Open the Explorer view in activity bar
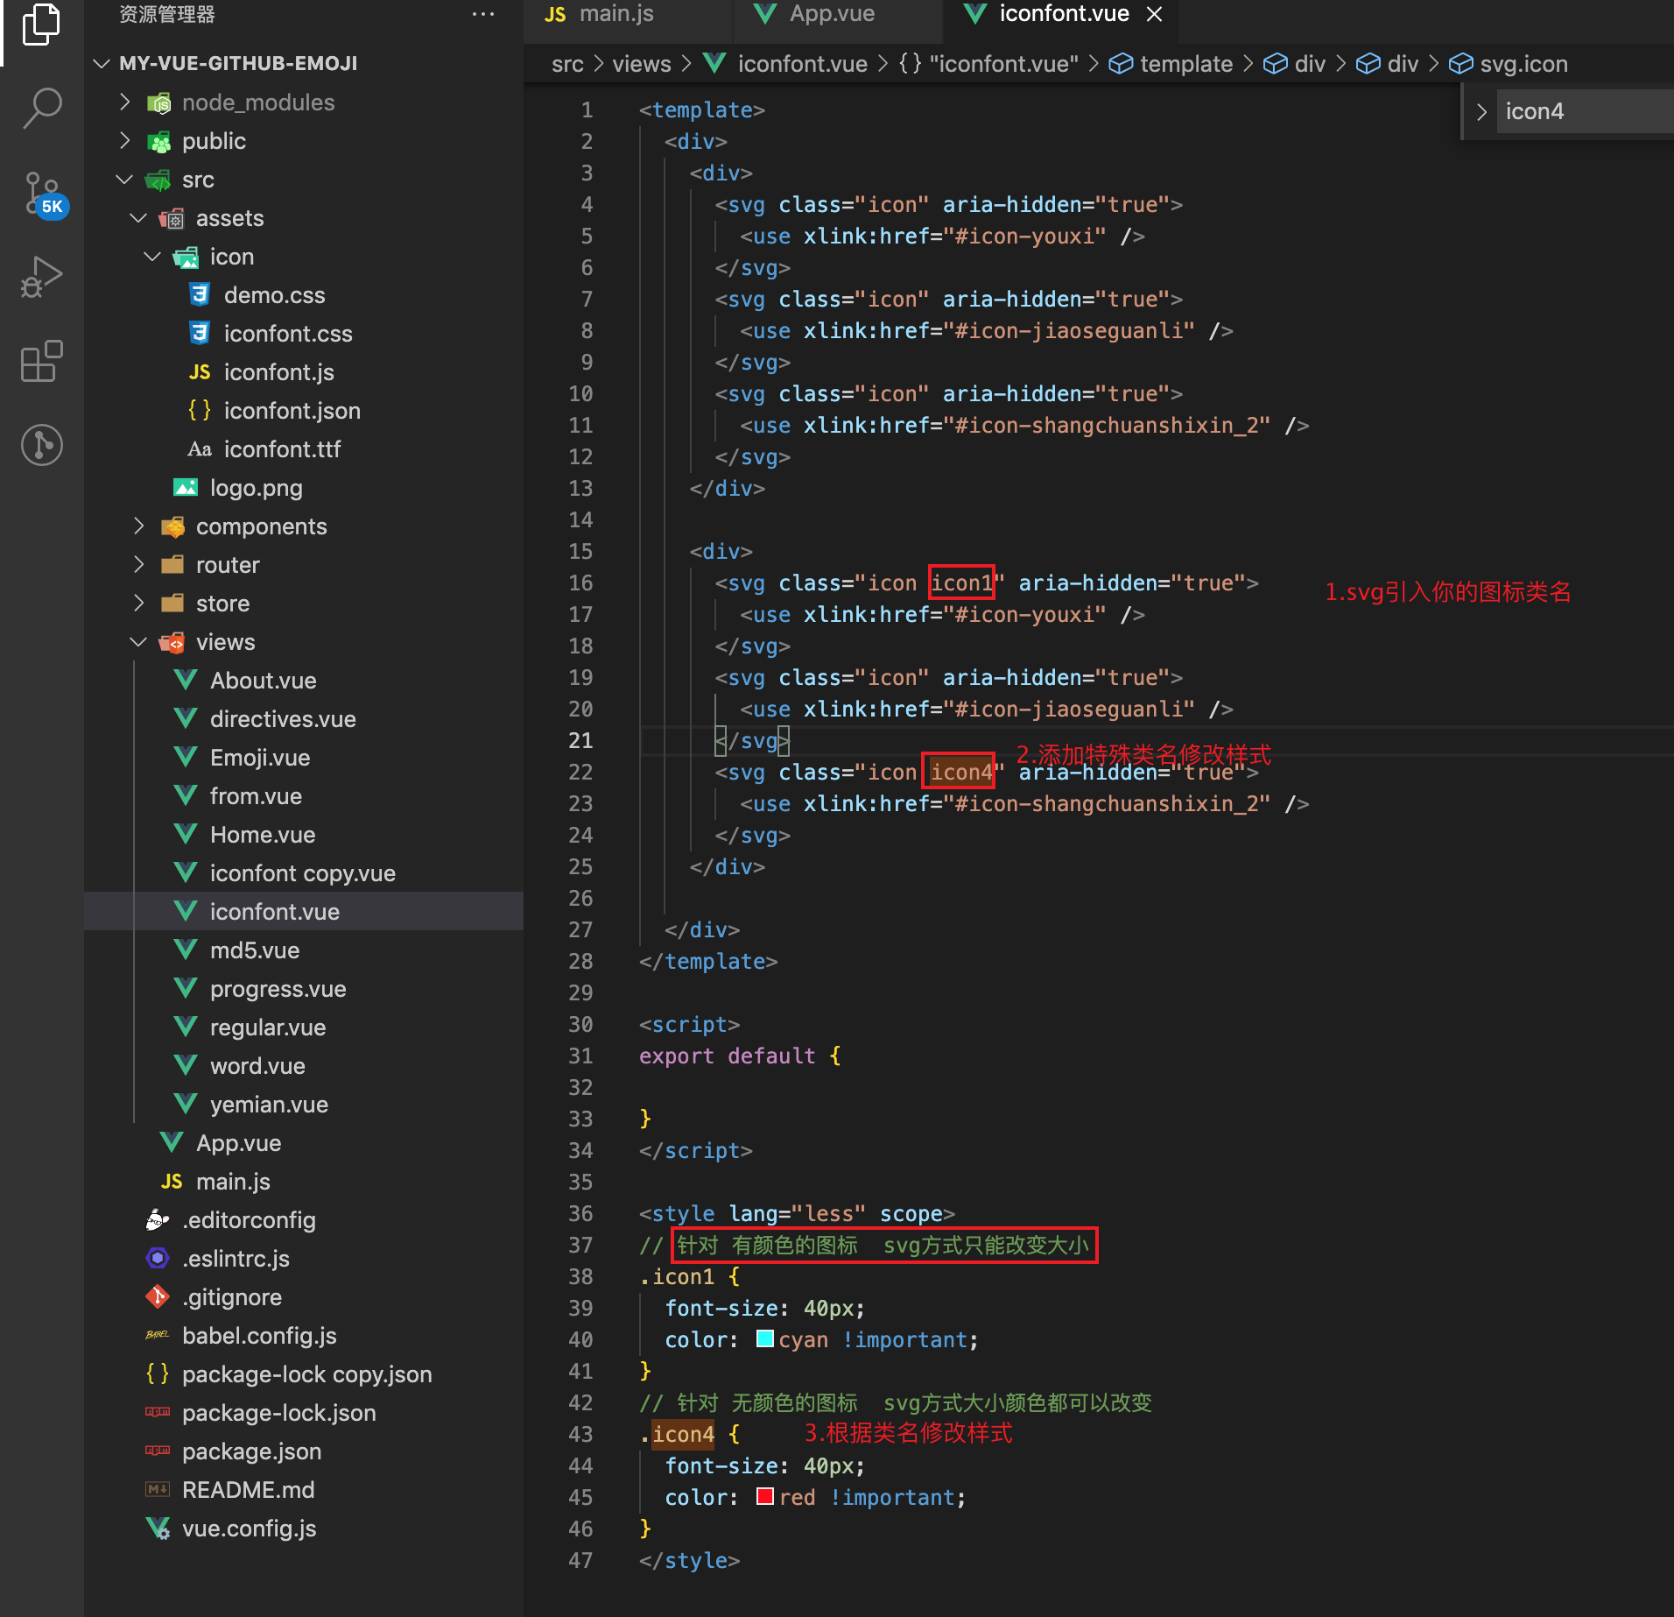Screen dimensions: 1674x1617 (41, 25)
